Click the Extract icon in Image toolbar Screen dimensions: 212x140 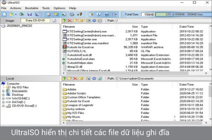click(89, 21)
